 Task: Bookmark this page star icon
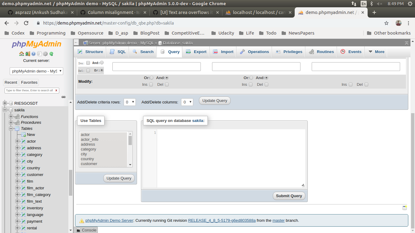(386, 23)
